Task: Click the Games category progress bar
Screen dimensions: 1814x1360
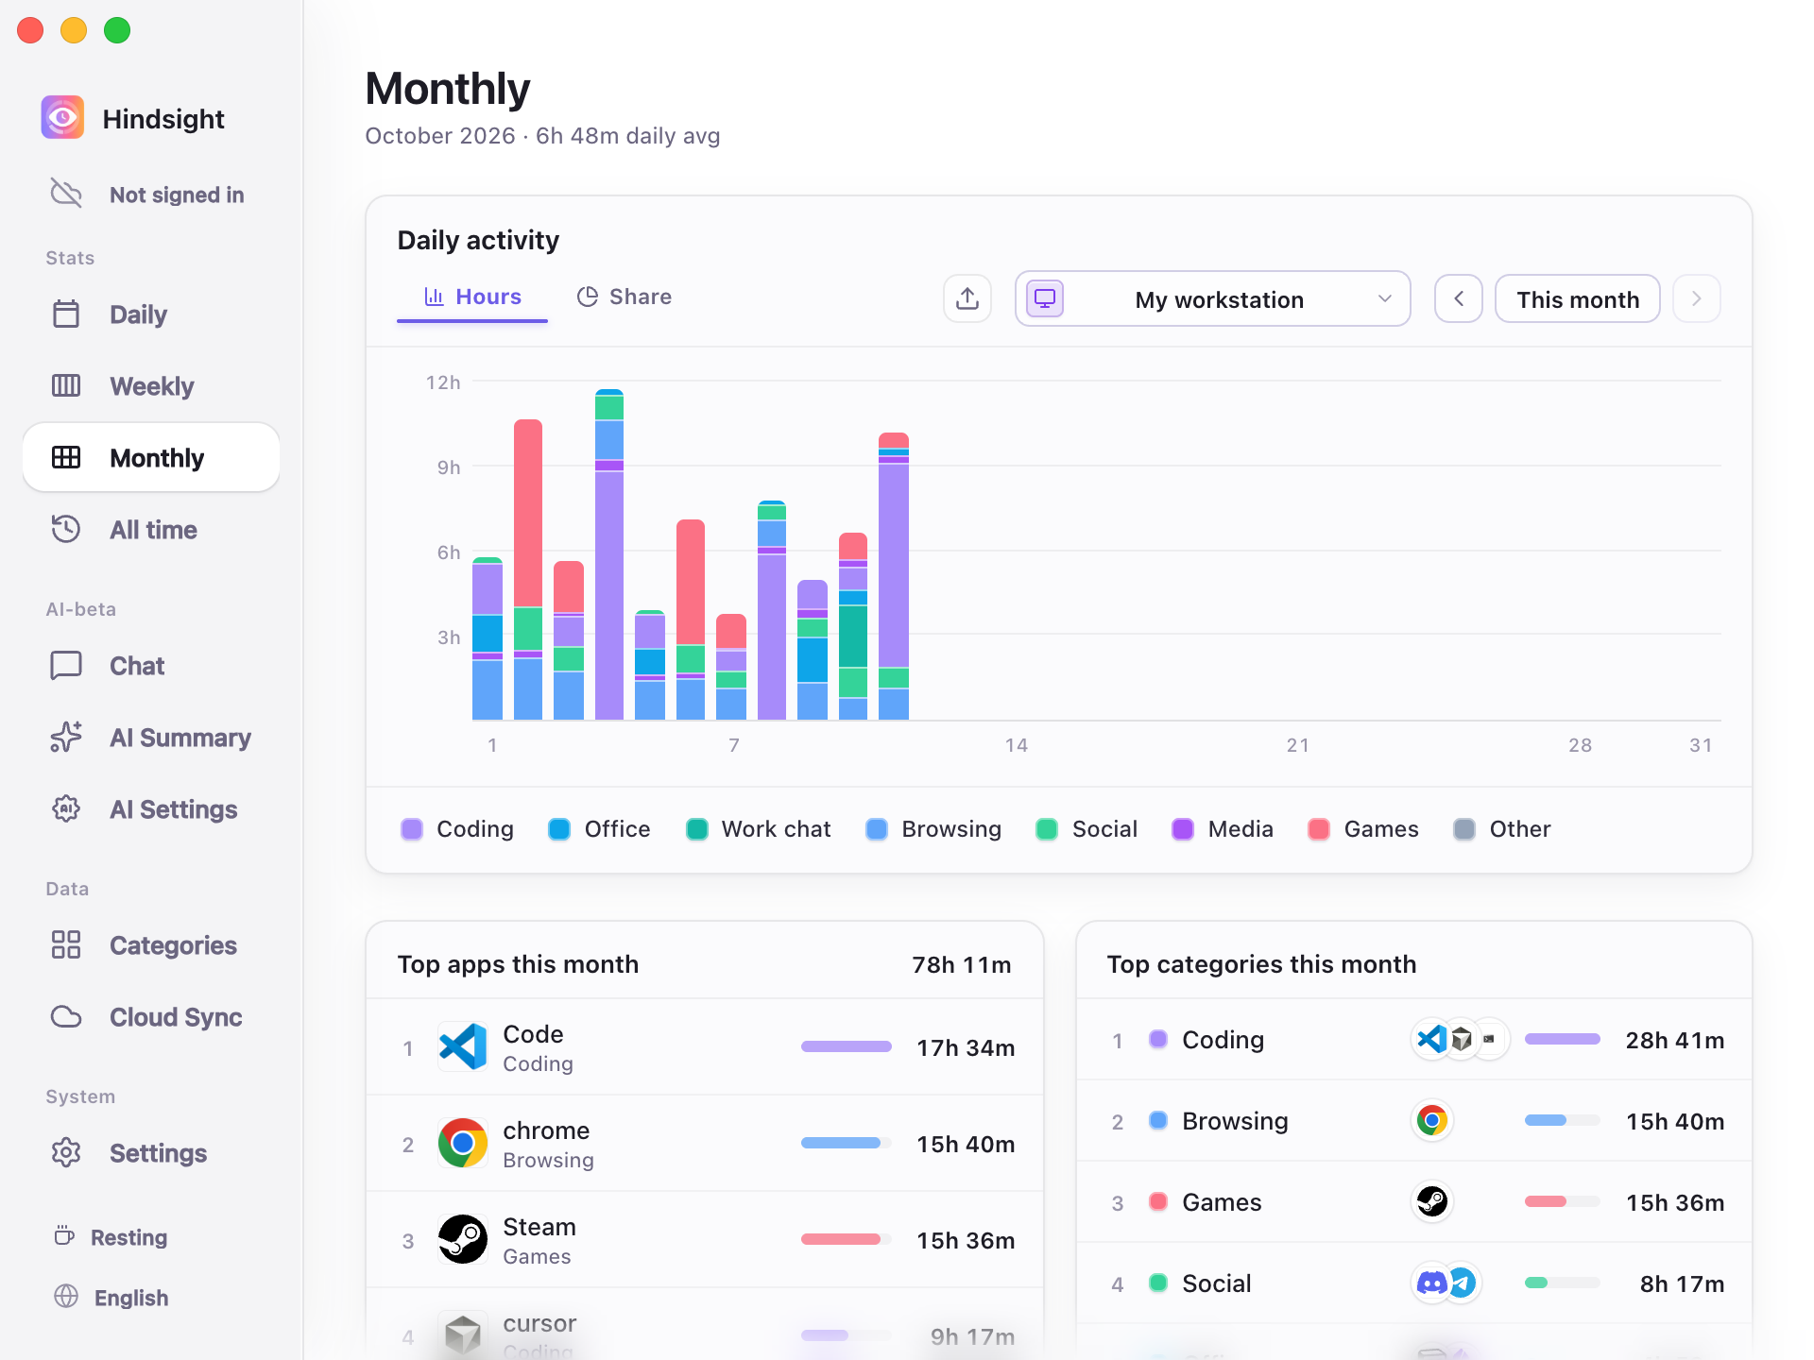Action: pos(1563,1201)
